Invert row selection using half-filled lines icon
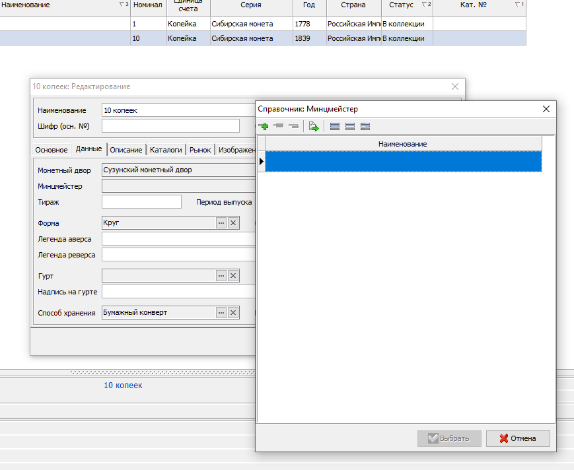The height and width of the screenshot is (470, 574). tap(365, 127)
